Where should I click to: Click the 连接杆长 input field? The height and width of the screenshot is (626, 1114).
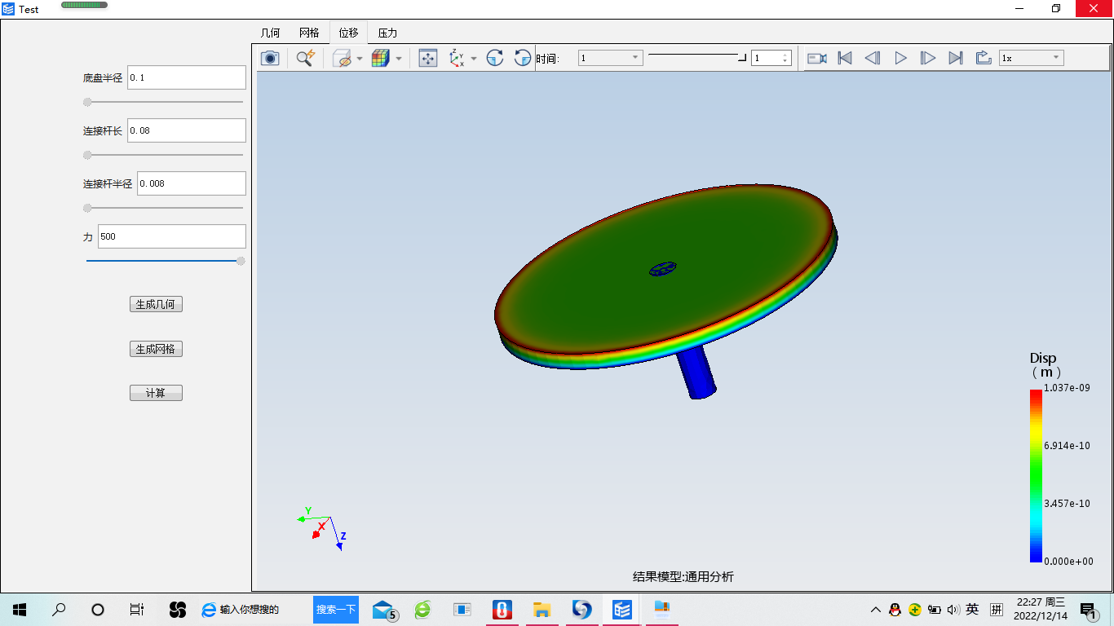[x=187, y=130]
